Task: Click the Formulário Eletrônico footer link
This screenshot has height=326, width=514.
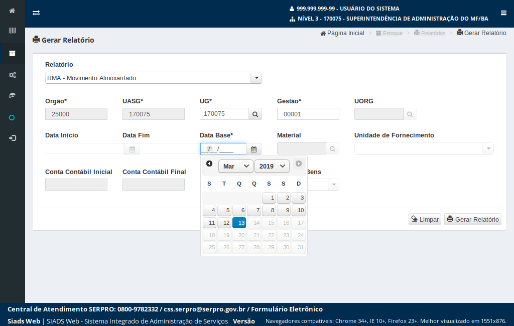Action: [x=287, y=309]
